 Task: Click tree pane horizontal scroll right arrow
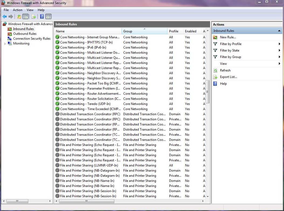pyautogui.click(x=50, y=201)
